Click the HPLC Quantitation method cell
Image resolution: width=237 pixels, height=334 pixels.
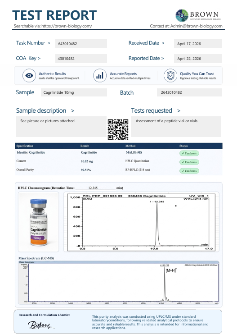[x=137, y=161]
